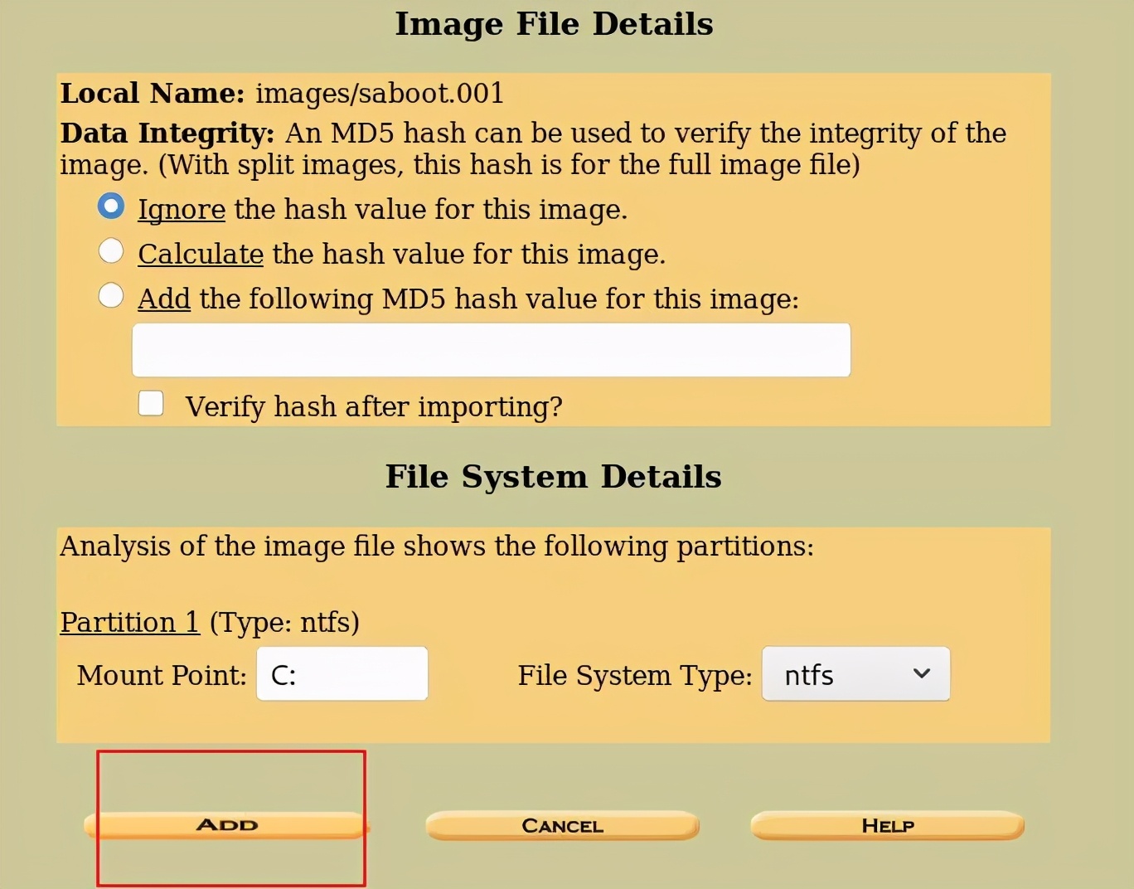This screenshot has width=1134, height=889.
Task: Click the Local Name bold label
Action: (153, 94)
